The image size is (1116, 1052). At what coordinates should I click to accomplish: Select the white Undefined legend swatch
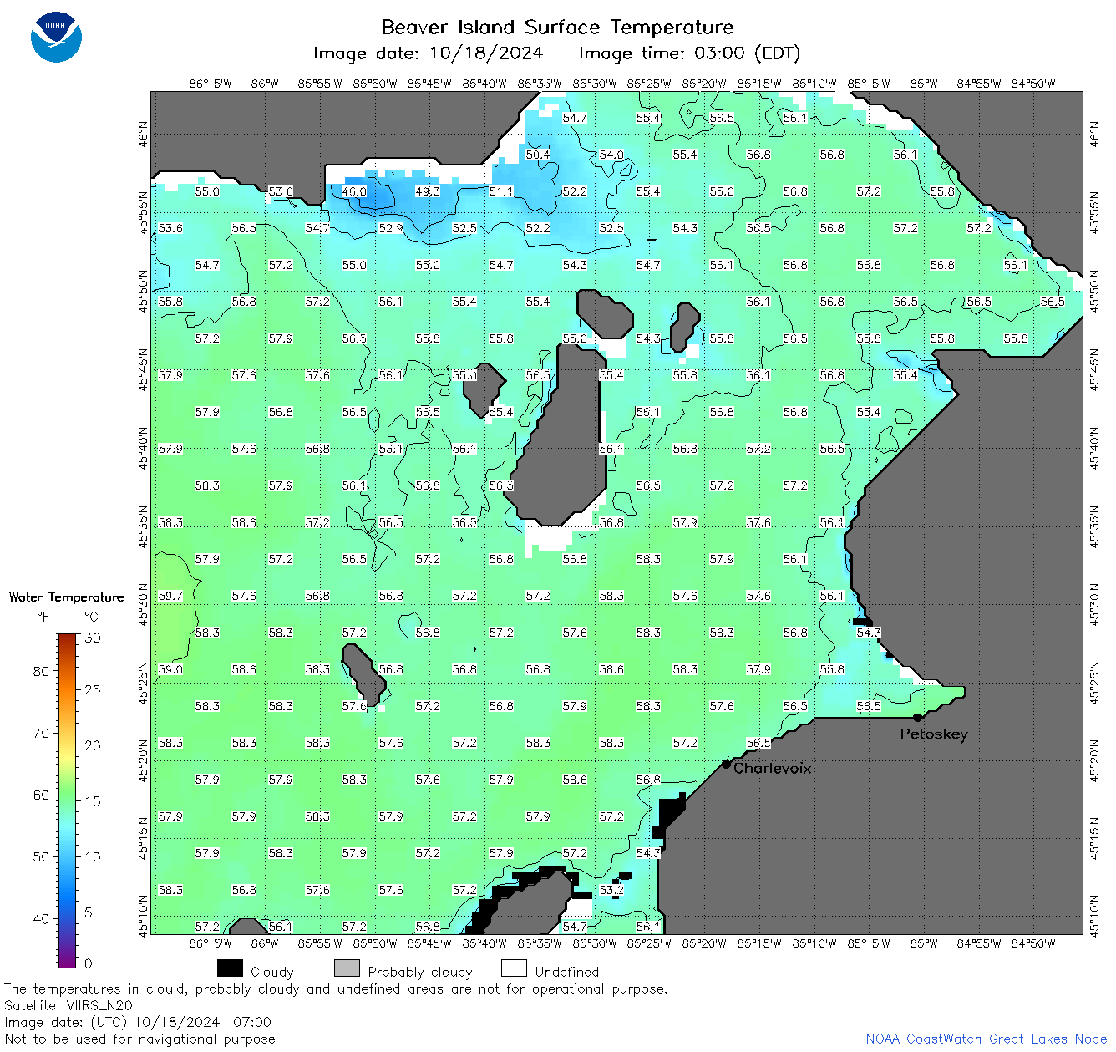(x=514, y=968)
